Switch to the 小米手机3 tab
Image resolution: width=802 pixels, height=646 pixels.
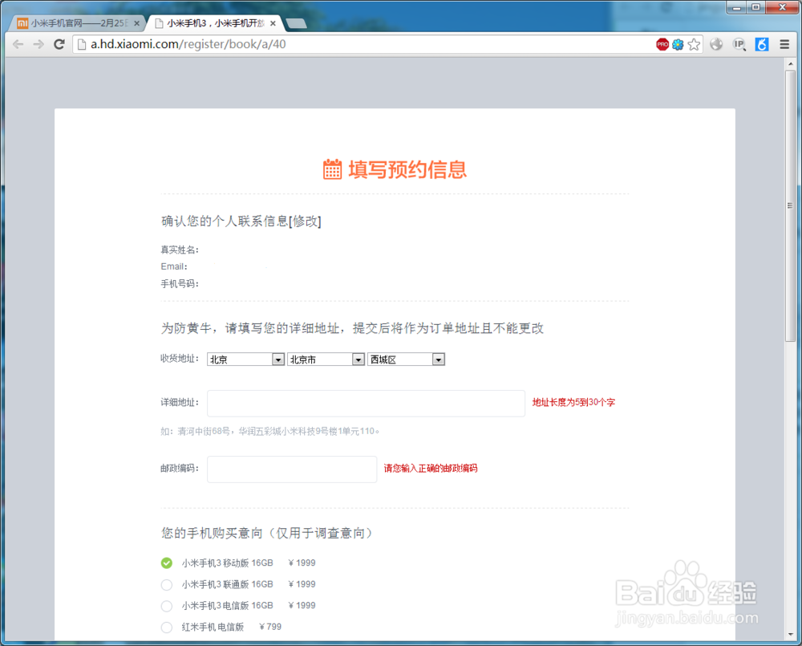coord(215,23)
